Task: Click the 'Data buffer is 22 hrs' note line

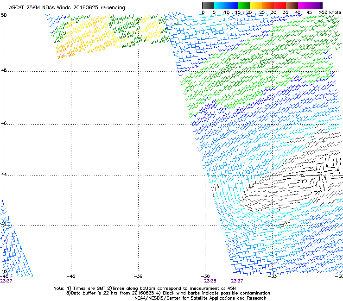Action: tap(168, 293)
